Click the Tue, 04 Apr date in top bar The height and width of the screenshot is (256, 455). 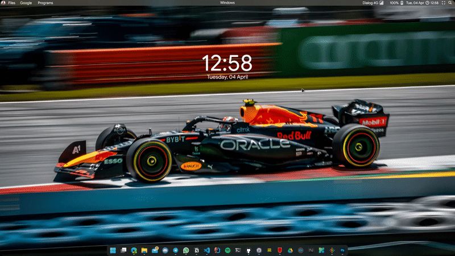(x=415, y=3)
